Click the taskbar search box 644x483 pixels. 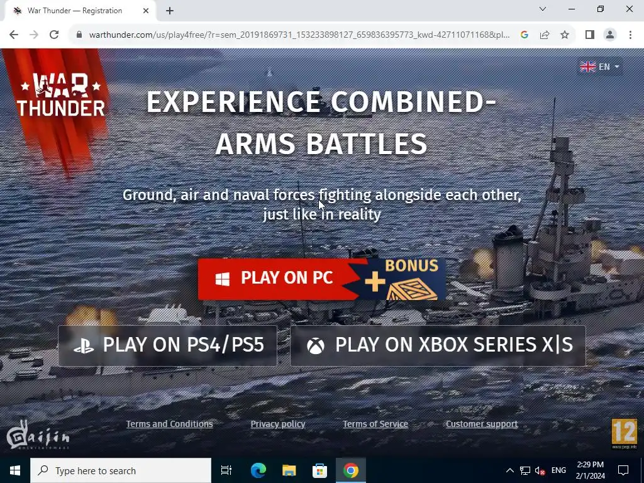[121, 470]
